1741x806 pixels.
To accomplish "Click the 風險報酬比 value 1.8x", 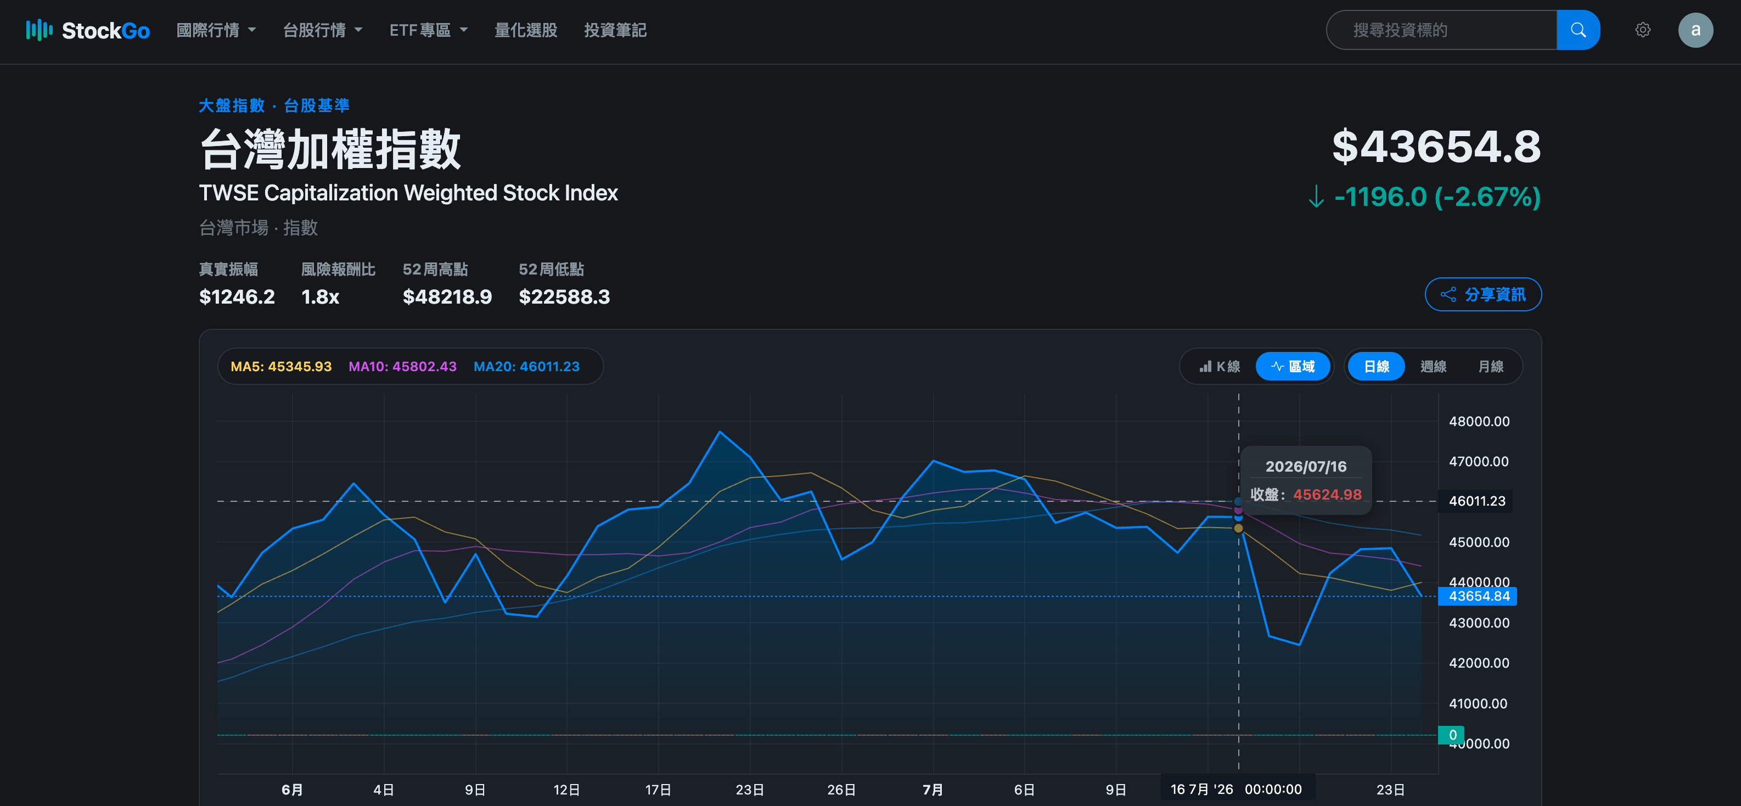I will pyautogui.click(x=321, y=297).
